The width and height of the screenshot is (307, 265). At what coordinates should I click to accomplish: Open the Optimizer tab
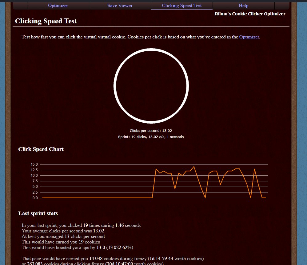pos(58,6)
